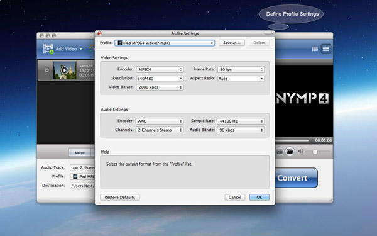Open the Video Bitrate 2000 kbps dropdown

click(160, 87)
